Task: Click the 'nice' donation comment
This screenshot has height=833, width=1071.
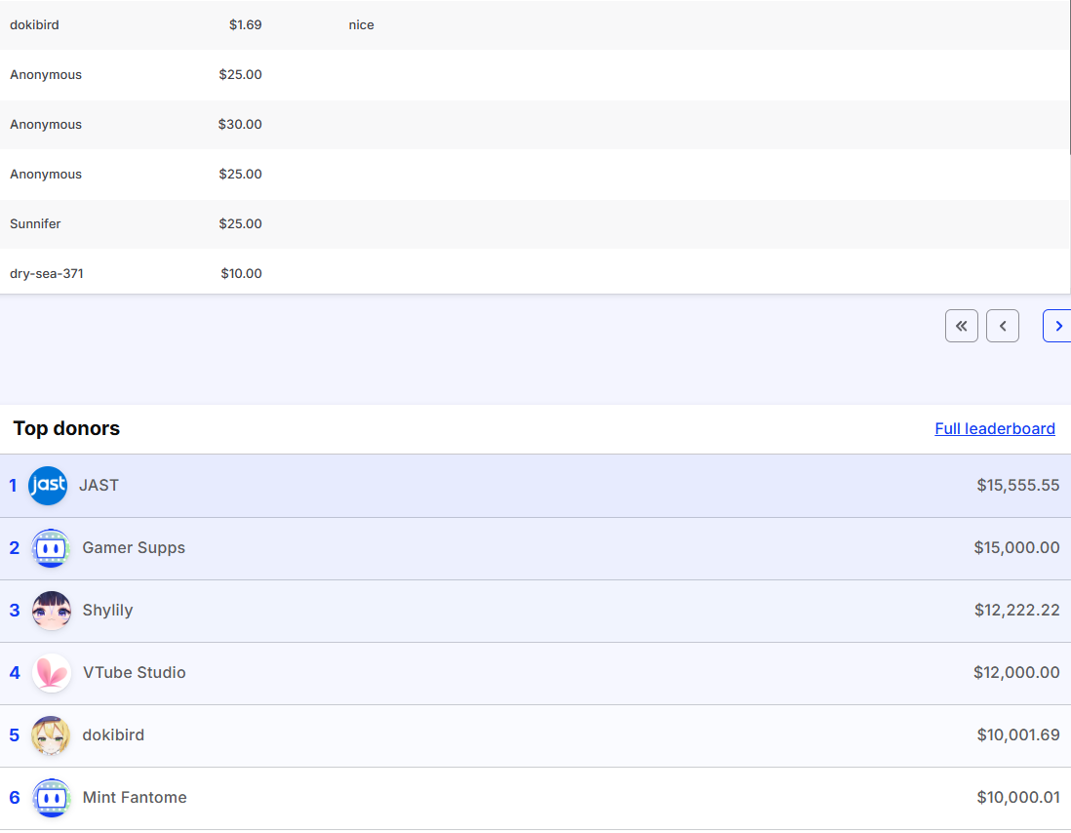Action: click(x=361, y=24)
